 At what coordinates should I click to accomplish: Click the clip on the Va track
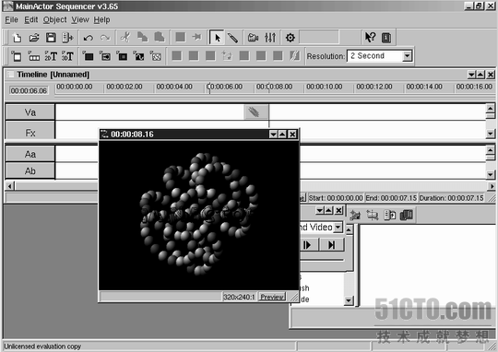[x=256, y=112]
